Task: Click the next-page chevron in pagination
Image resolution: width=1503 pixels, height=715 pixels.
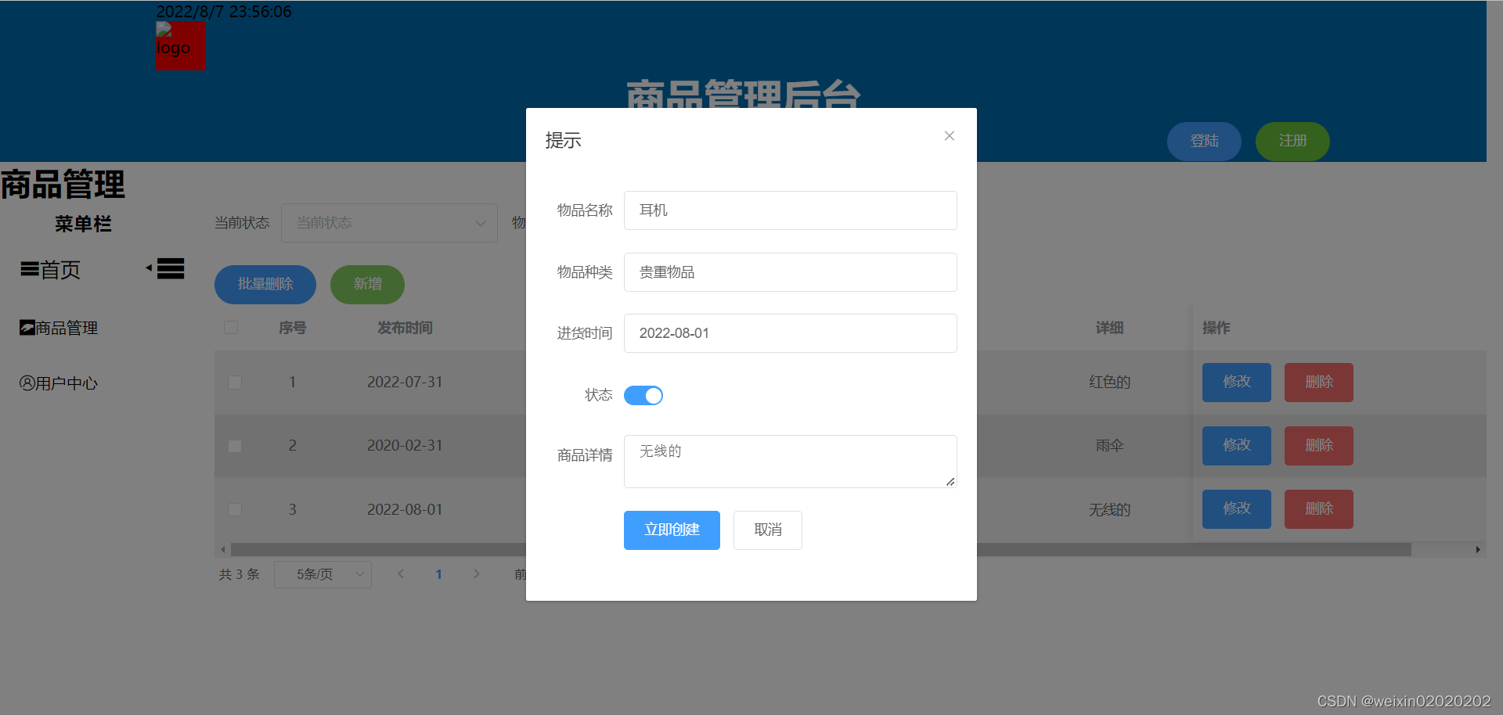Action: [x=477, y=573]
